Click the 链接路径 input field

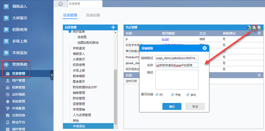tap(177, 58)
